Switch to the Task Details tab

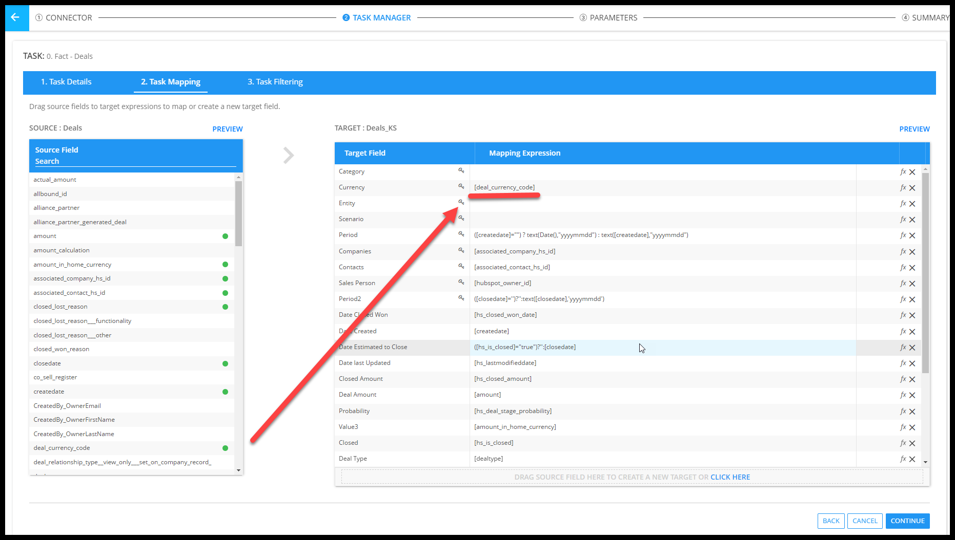66,82
